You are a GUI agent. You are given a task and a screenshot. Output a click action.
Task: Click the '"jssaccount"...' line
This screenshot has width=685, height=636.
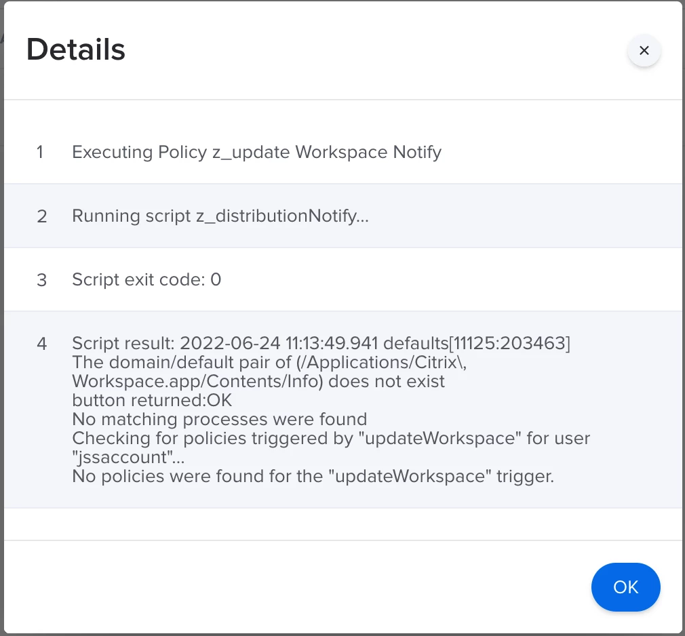(x=128, y=458)
